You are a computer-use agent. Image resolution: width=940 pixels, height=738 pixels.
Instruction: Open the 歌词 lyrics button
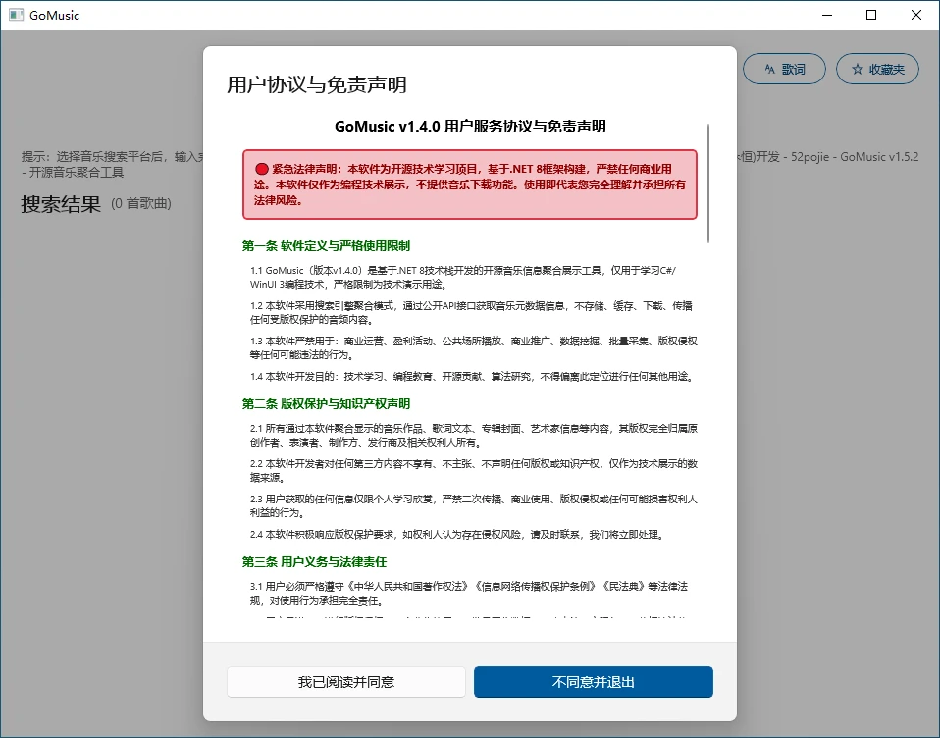(x=783, y=69)
